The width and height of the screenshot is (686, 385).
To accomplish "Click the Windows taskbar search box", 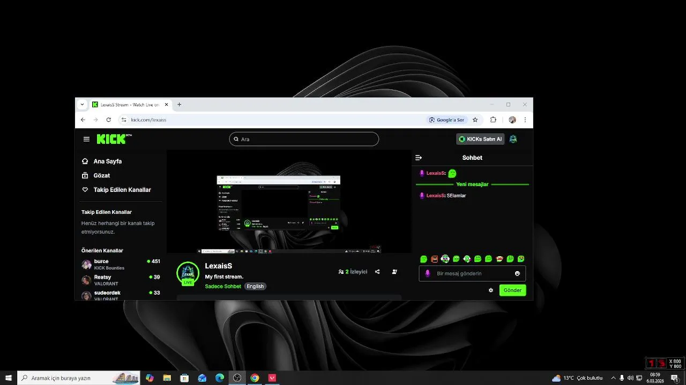I will tap(79, 378).
